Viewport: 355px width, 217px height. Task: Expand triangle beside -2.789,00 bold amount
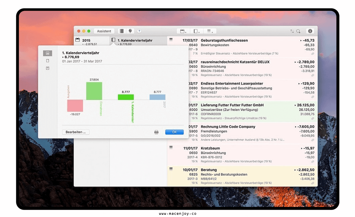(x=295, y=62)
